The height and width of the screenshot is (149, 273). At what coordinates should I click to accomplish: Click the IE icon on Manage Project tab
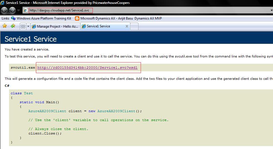34,26
